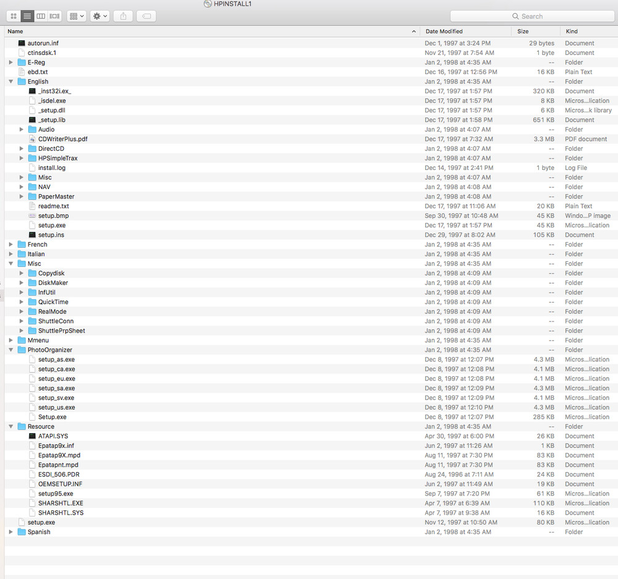Collapse the English folder
Screen dimensions: 618x579
(x=11, y=82)
